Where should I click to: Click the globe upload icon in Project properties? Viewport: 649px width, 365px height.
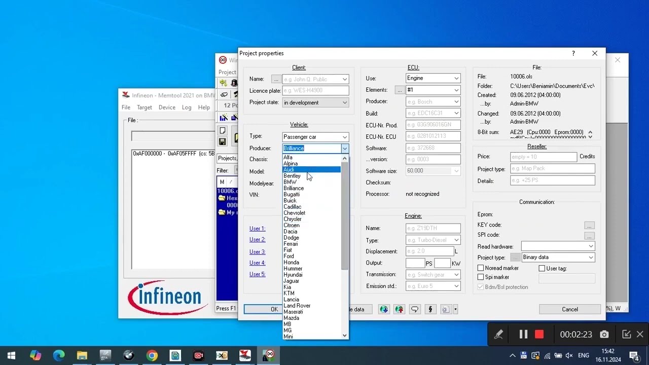coord(399,309)
